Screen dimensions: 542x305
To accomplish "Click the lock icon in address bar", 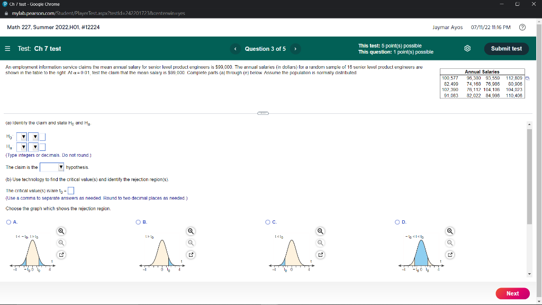I will coord(6,13).
